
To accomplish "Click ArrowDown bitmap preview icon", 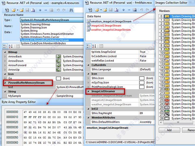I will (x=58, y=61).
